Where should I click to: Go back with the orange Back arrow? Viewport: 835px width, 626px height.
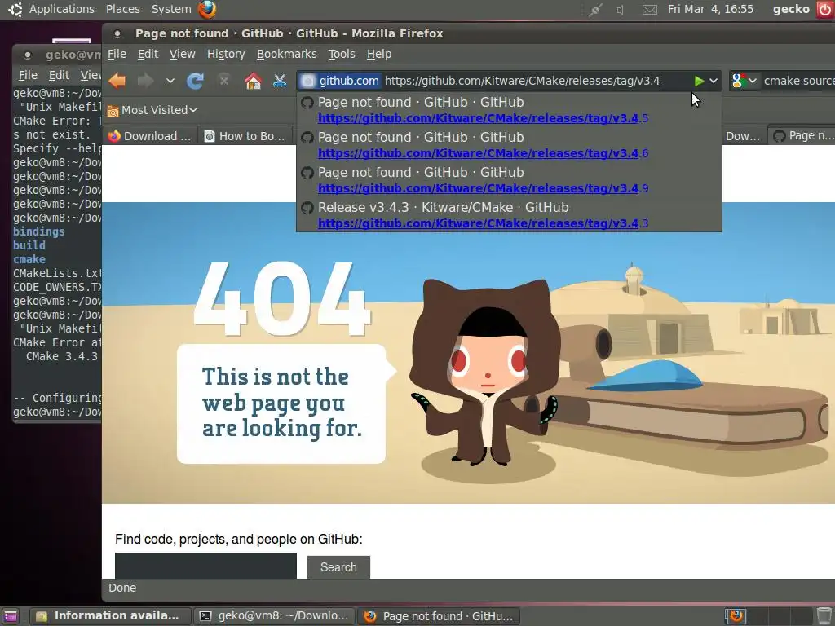point(117,81)
